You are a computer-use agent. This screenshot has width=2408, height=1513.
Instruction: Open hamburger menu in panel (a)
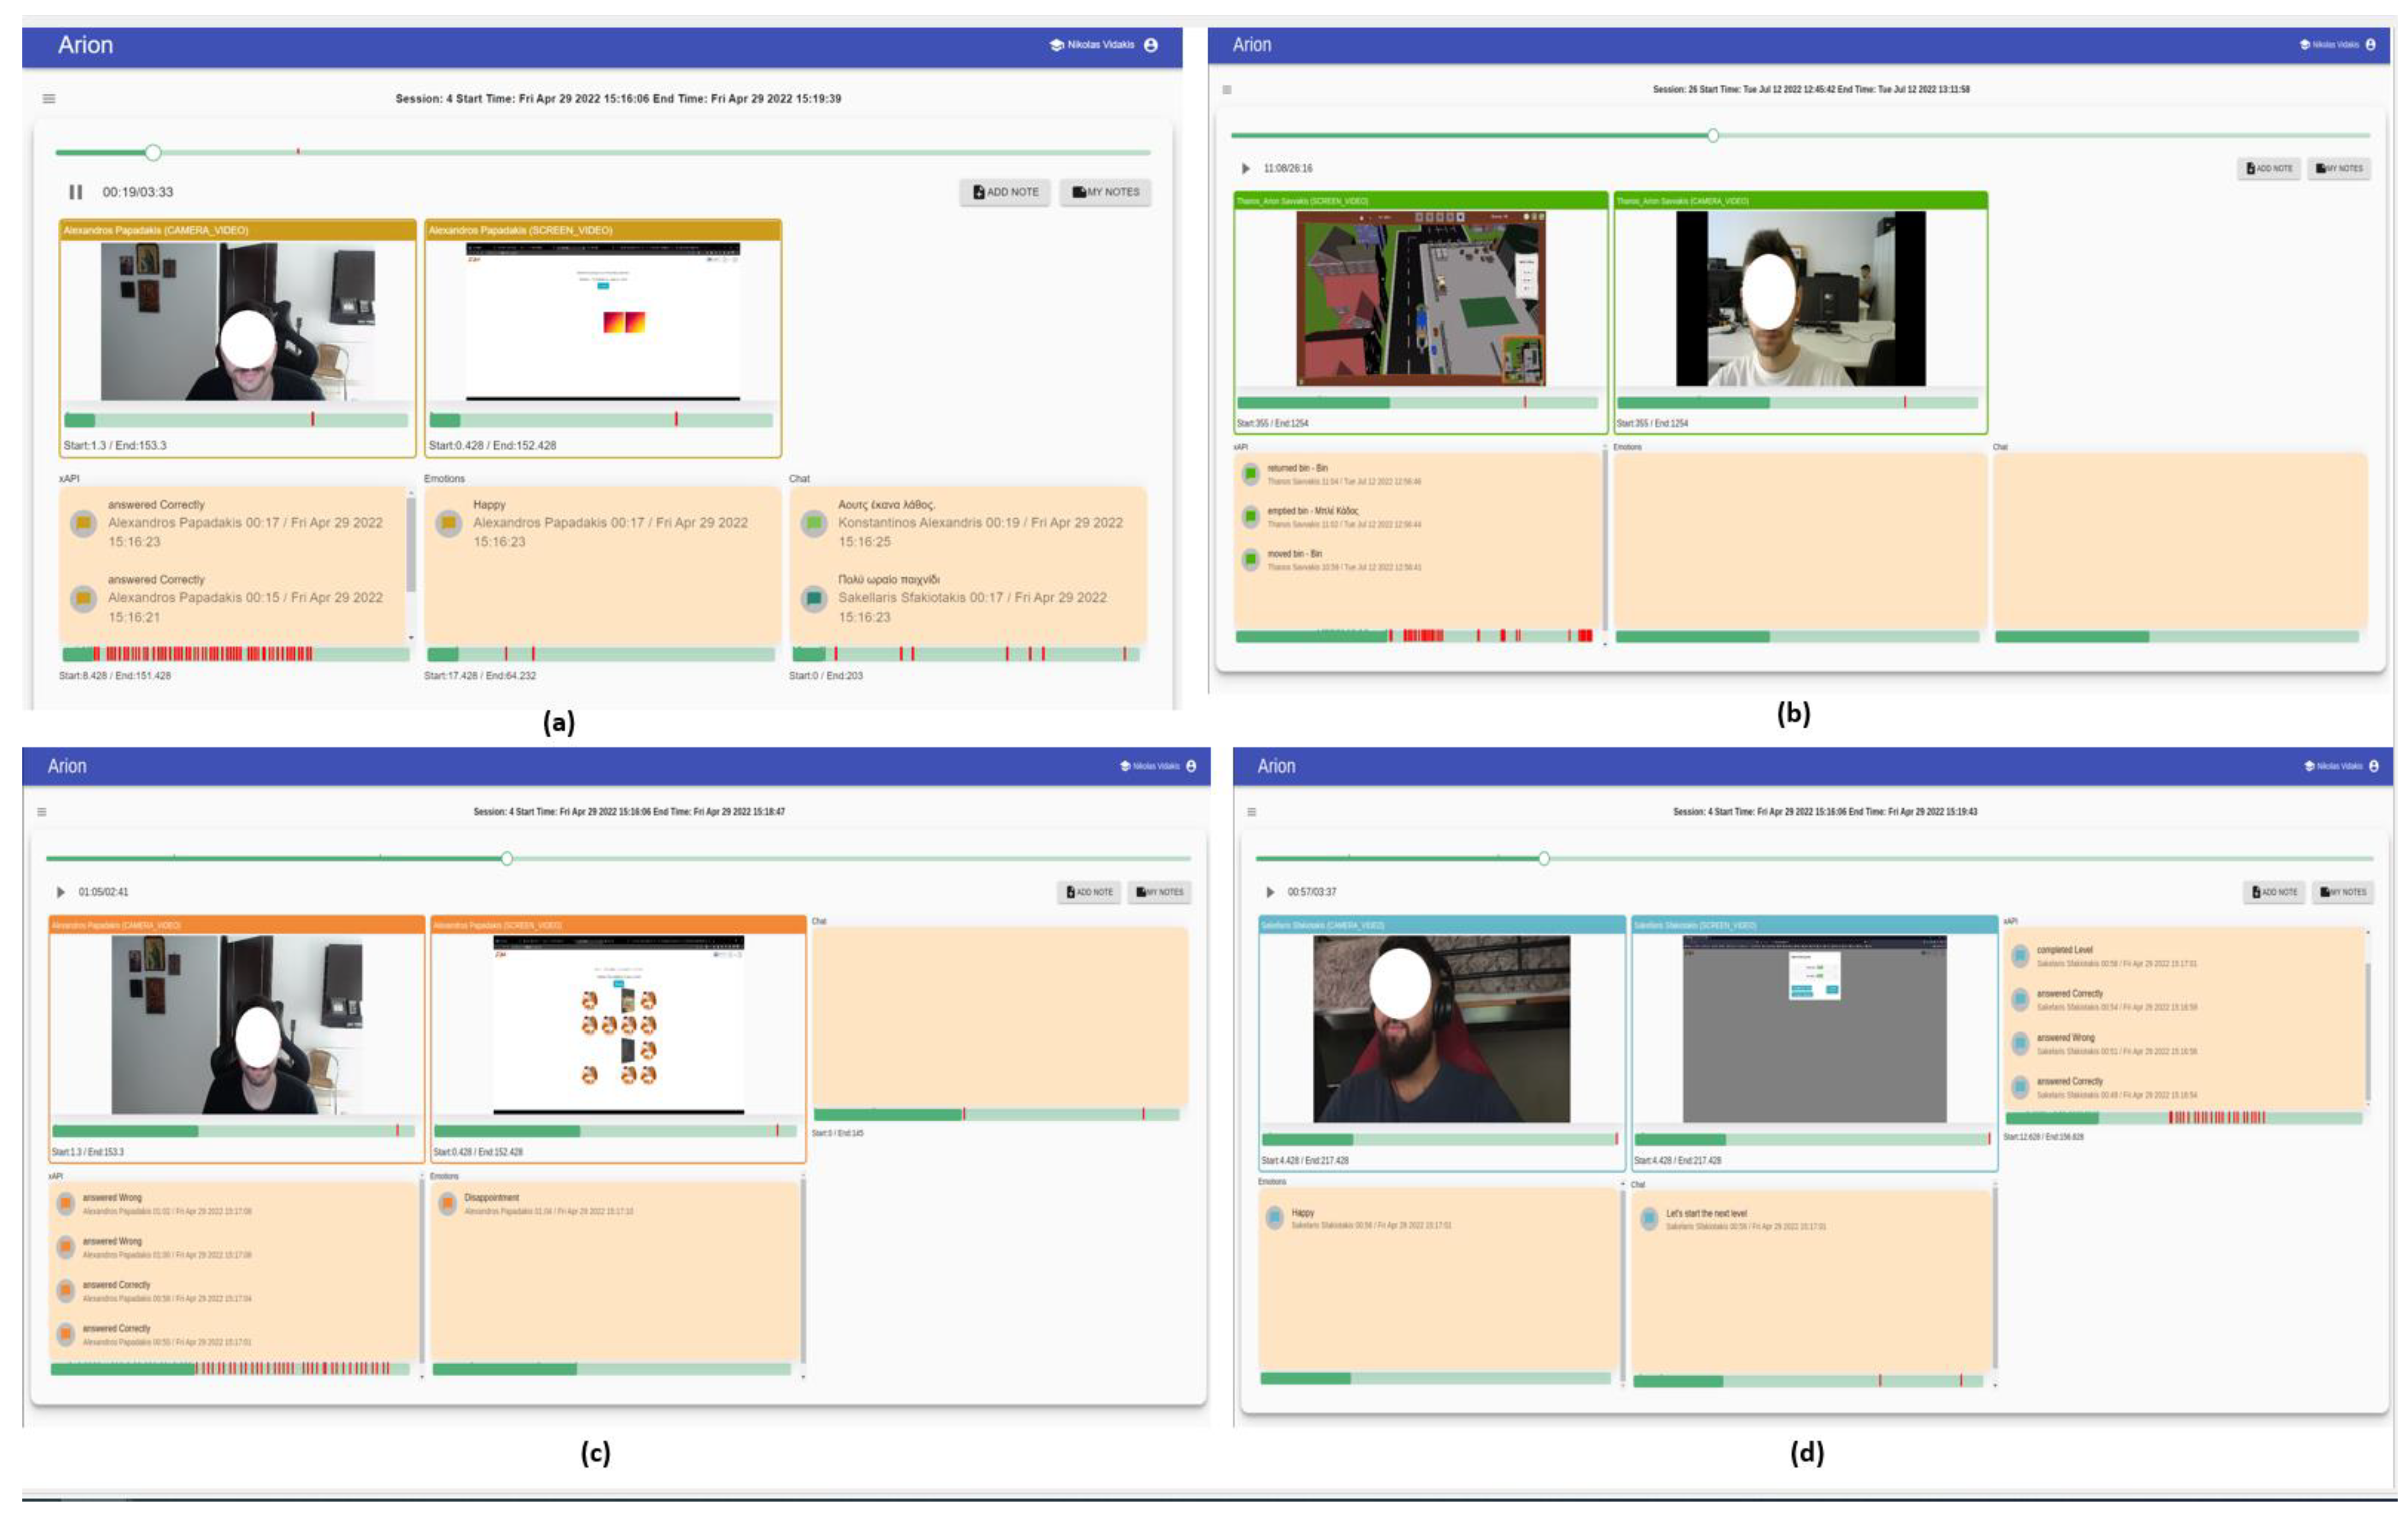tap(49, 98)
